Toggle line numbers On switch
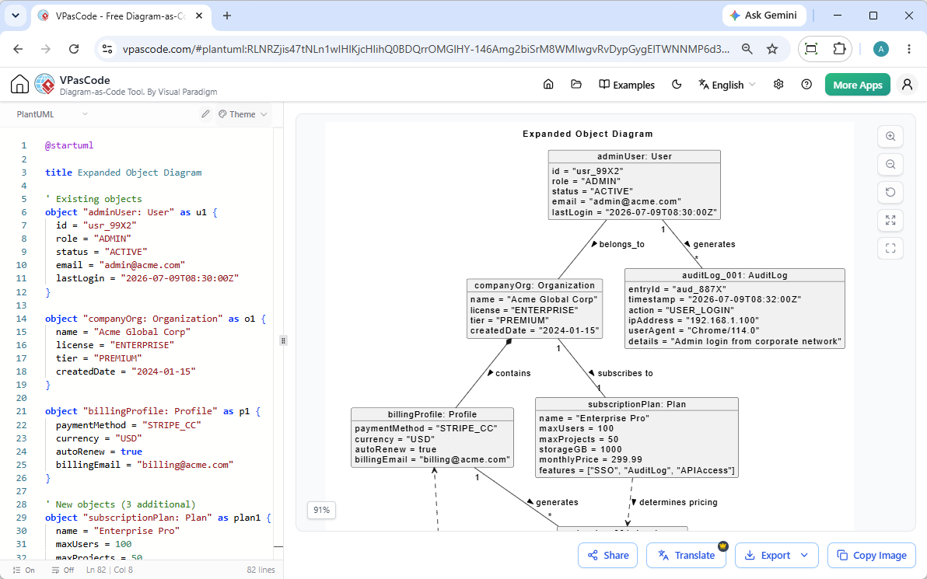 tap(23, 570)
